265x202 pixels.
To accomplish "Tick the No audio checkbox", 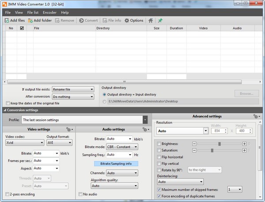I will (x=80, y=194).
